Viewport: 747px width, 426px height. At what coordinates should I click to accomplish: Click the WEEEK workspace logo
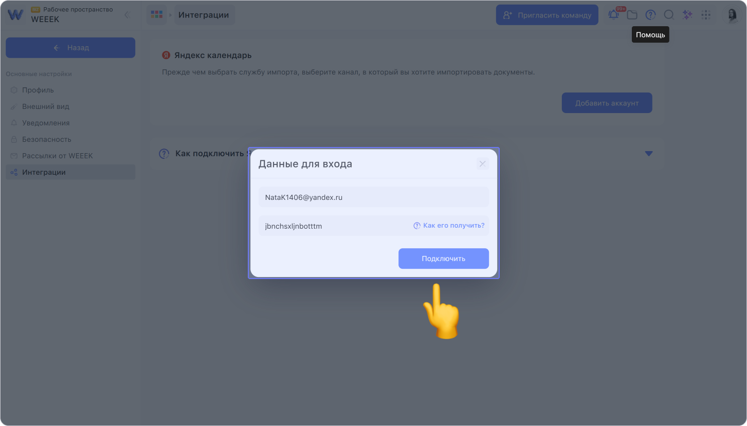pos(15,15)
